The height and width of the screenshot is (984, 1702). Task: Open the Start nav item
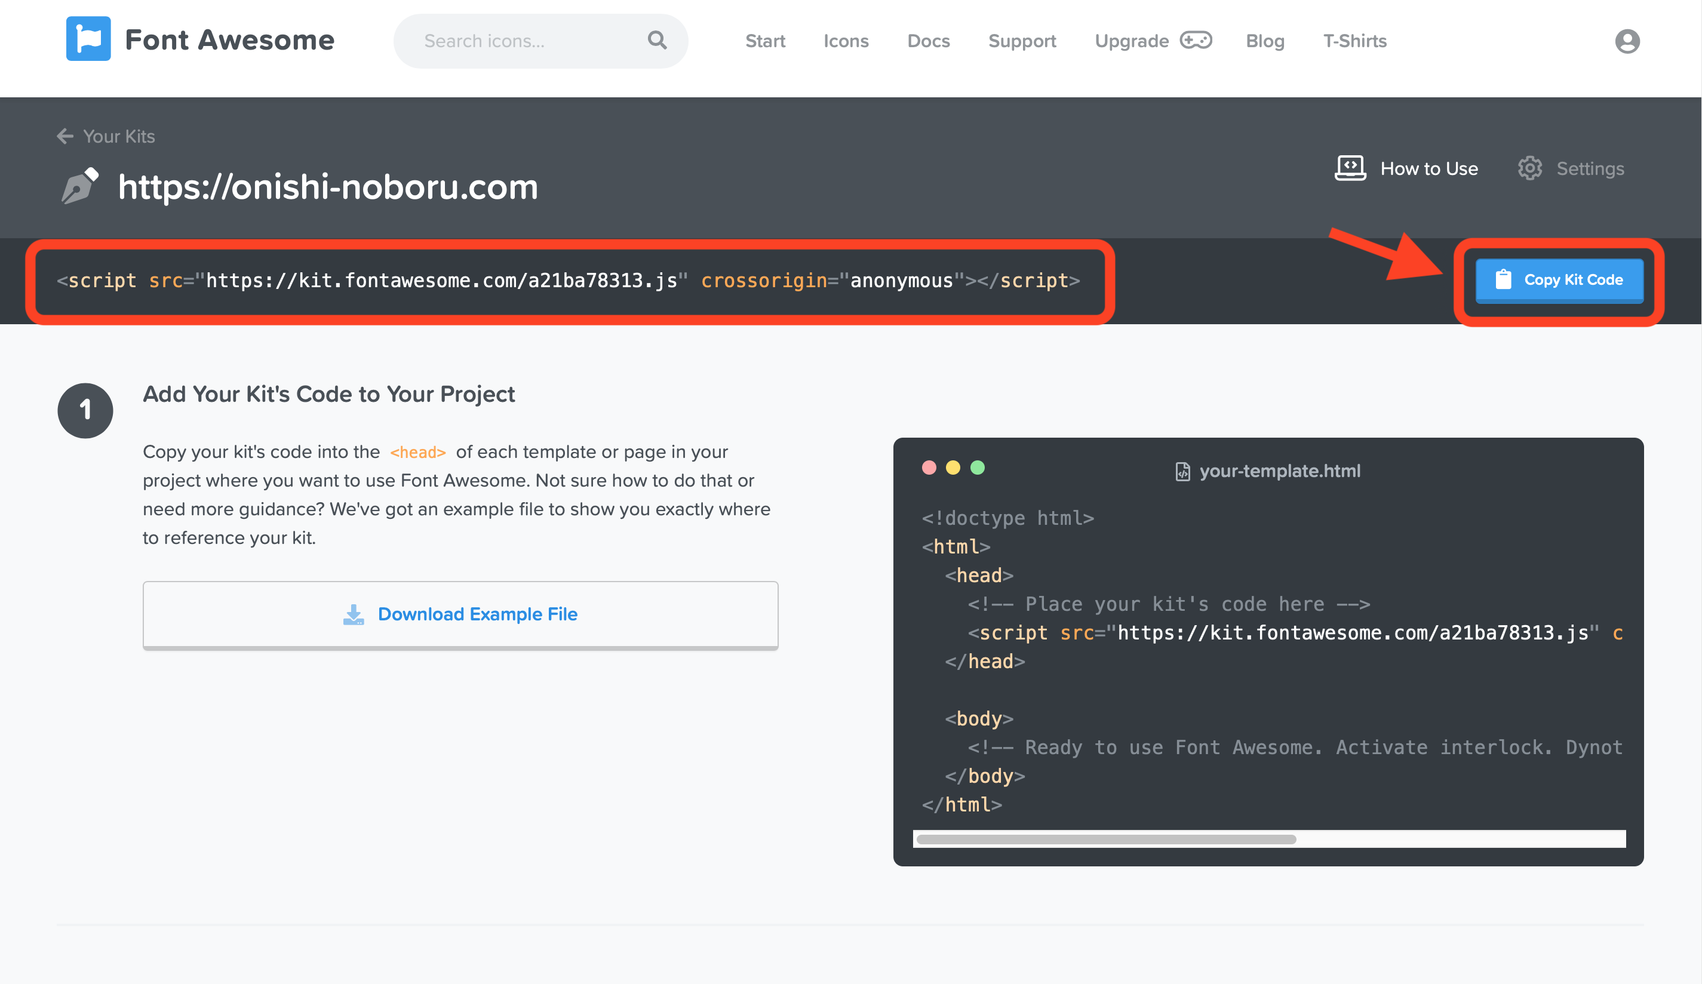(765, 41)
